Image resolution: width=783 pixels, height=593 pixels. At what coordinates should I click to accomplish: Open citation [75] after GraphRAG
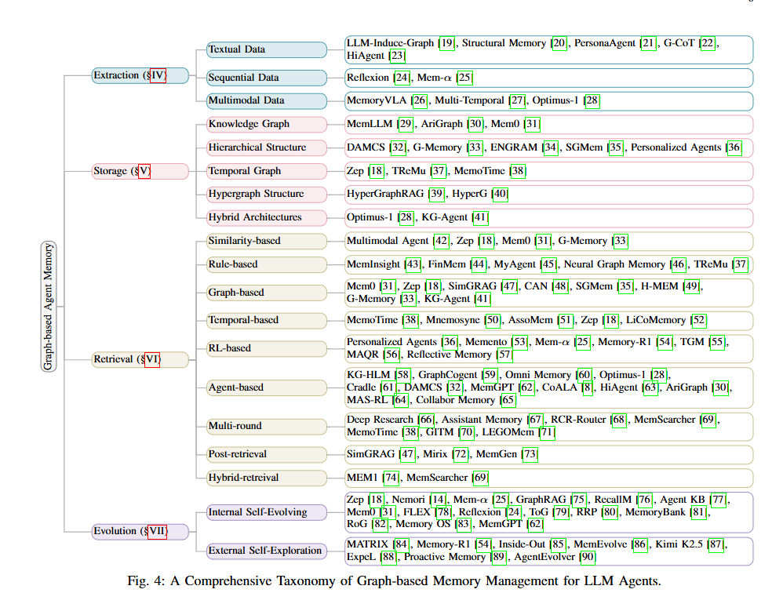579,500
